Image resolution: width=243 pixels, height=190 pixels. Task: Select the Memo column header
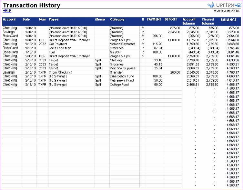(x=100, y=20)
